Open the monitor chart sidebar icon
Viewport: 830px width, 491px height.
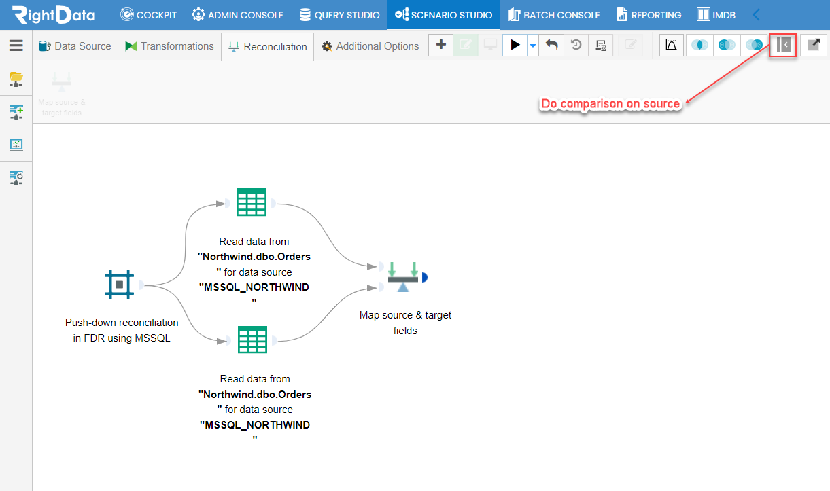coord(16,145)
